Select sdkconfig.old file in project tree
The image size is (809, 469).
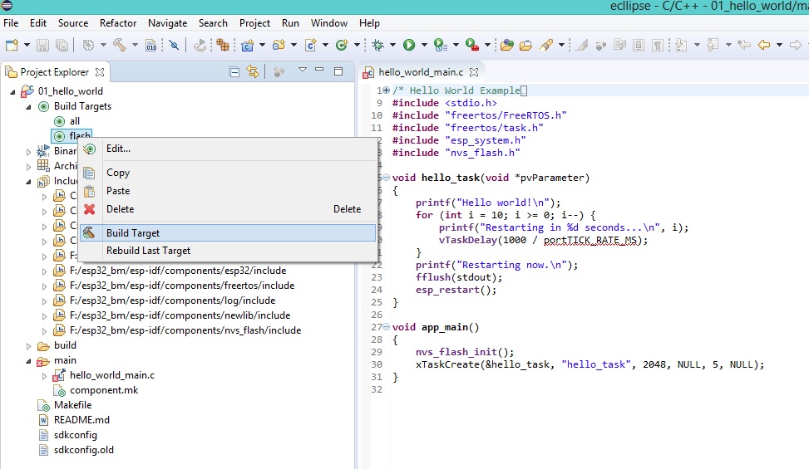pyautogui.click(x=83, y=450)
